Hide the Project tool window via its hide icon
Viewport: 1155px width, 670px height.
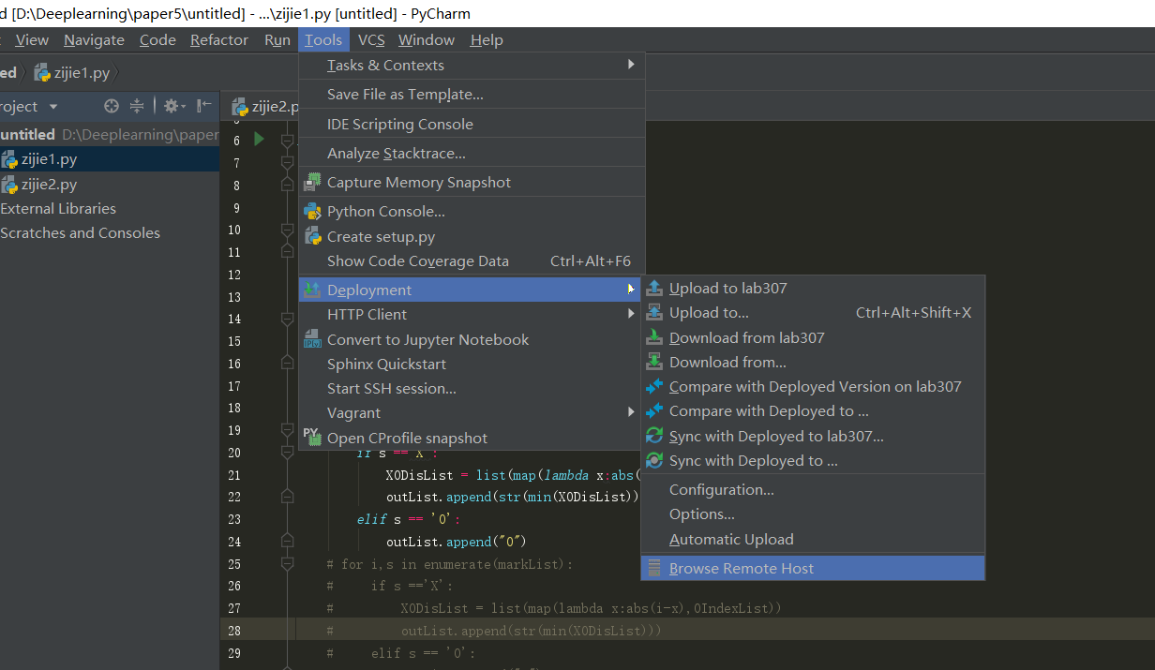[x=204, y=106]
